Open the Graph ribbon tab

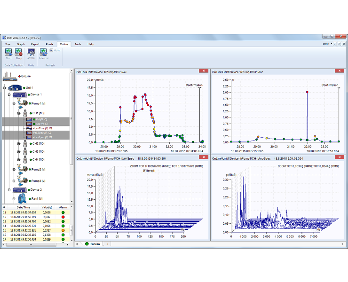(21, 44)
